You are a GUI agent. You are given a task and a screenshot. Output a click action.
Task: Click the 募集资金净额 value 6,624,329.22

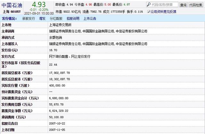coord(59,111)
